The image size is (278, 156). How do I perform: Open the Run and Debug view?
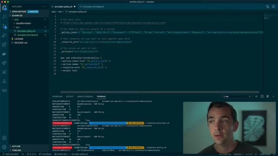[x=4, y=36]
